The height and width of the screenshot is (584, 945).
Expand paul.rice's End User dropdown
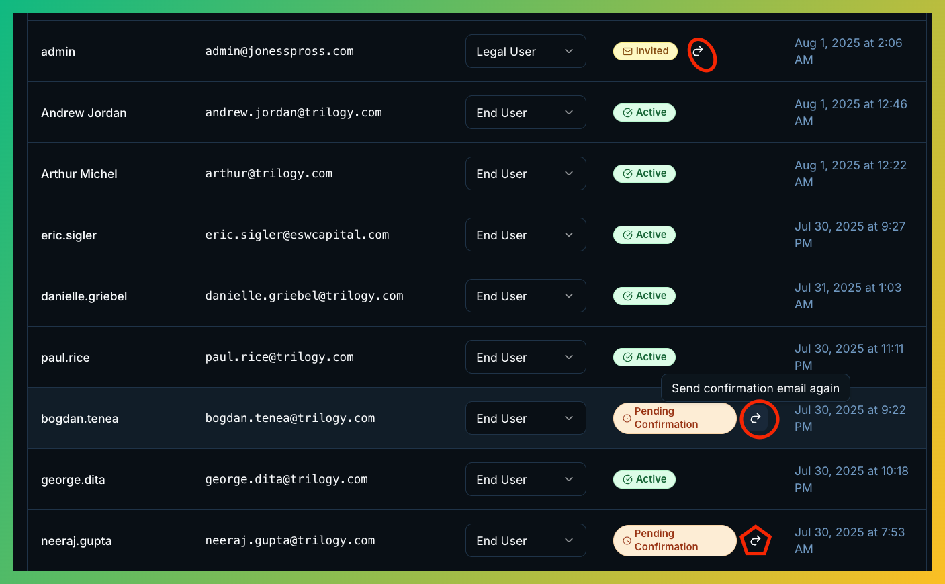tap(525, 358)
